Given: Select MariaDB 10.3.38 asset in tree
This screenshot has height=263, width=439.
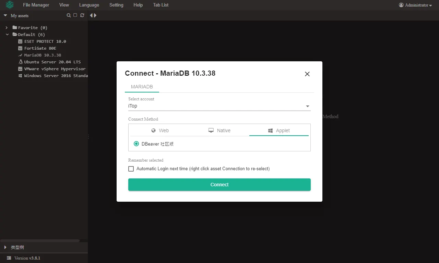Looking at the screenshot, I should 43,55.
